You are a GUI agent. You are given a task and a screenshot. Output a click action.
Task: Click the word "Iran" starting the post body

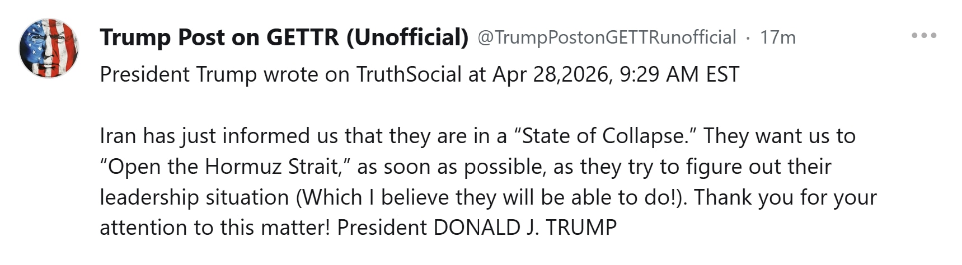click(118, 136)
